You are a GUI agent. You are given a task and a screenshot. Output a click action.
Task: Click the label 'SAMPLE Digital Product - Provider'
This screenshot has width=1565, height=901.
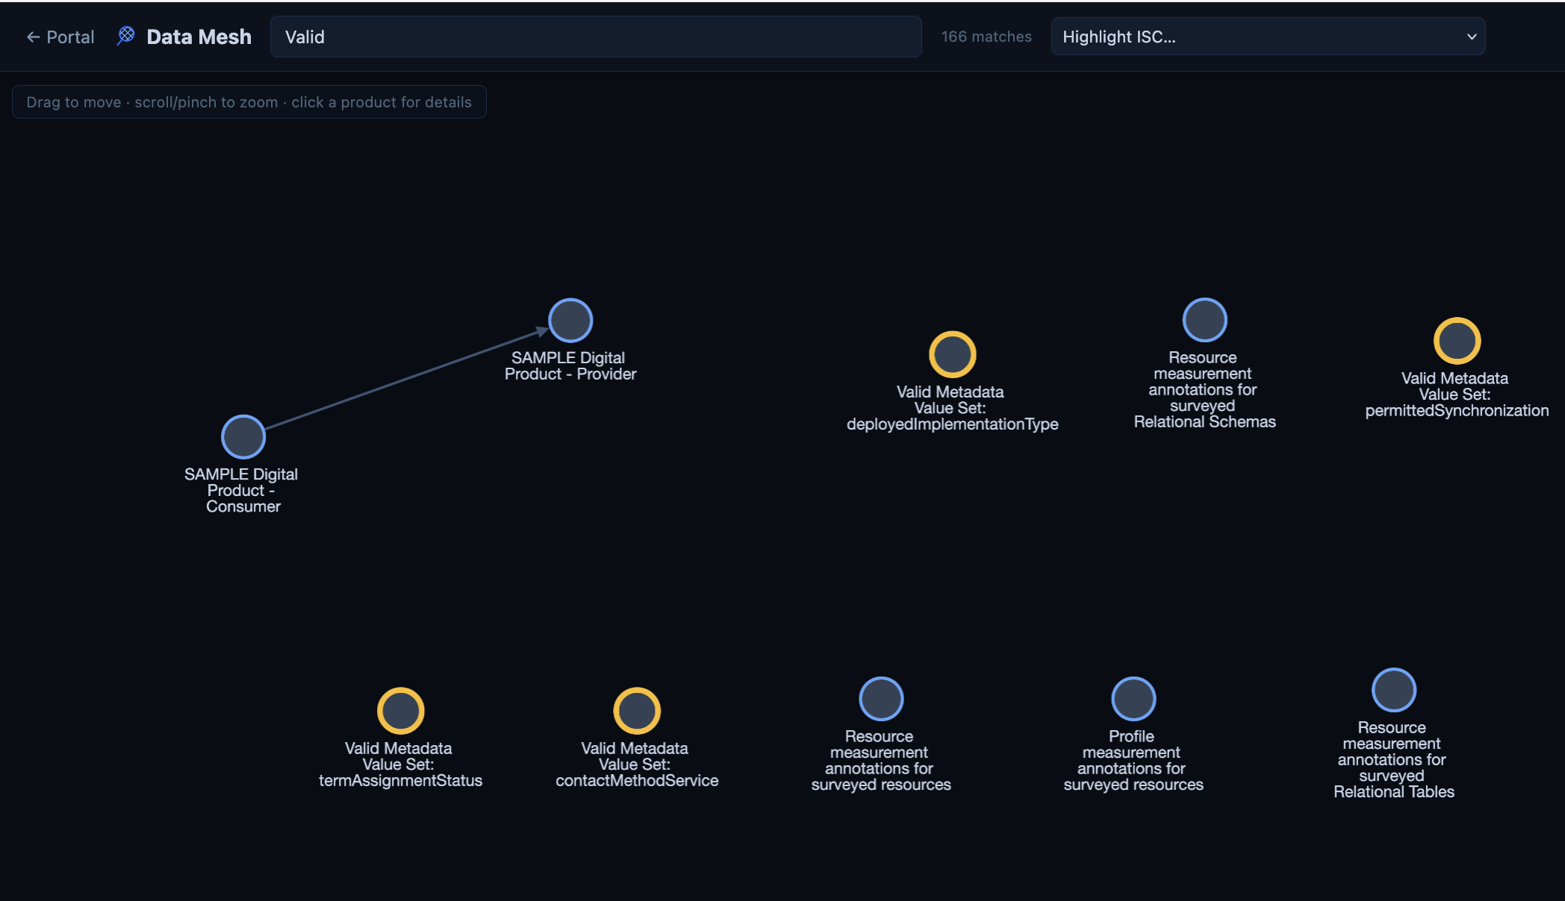tap(570, 366)
